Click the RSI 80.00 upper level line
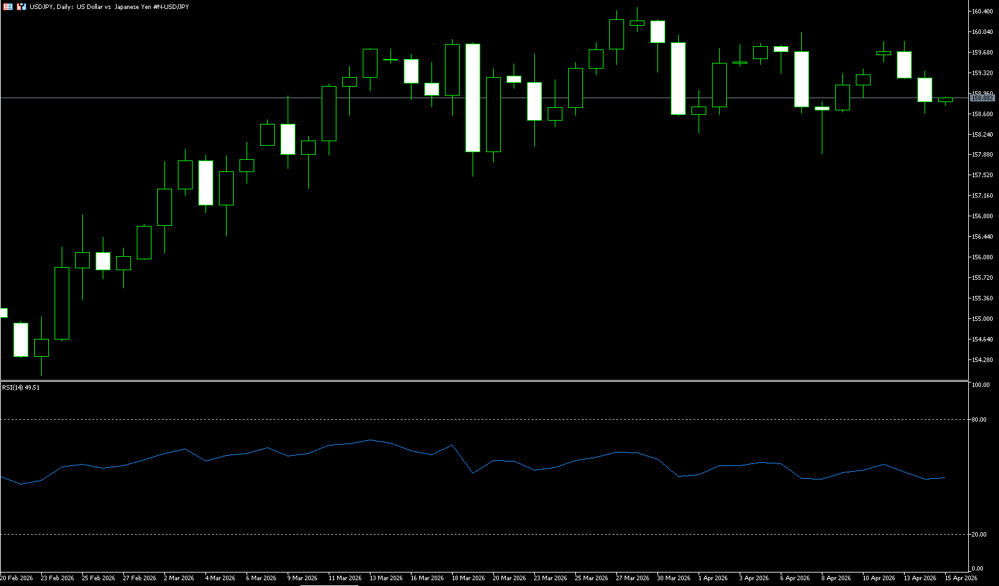999x586 pixels. pyautogui.click(x=482, y=419)
